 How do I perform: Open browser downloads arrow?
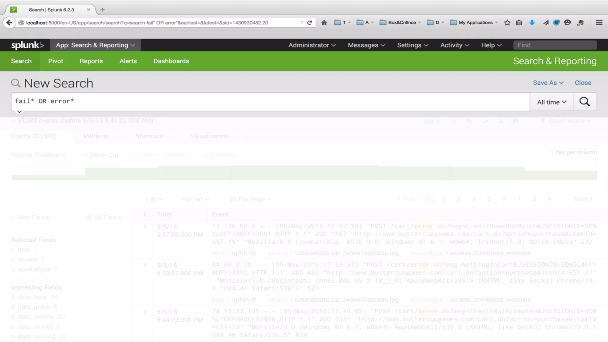(532, 23)
